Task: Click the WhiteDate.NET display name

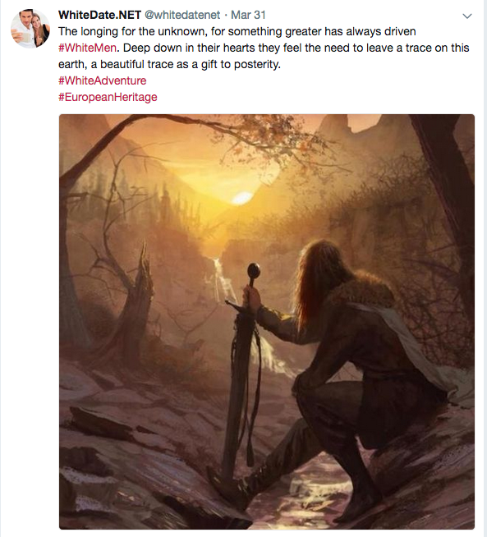Action: (x=99, y=15)
